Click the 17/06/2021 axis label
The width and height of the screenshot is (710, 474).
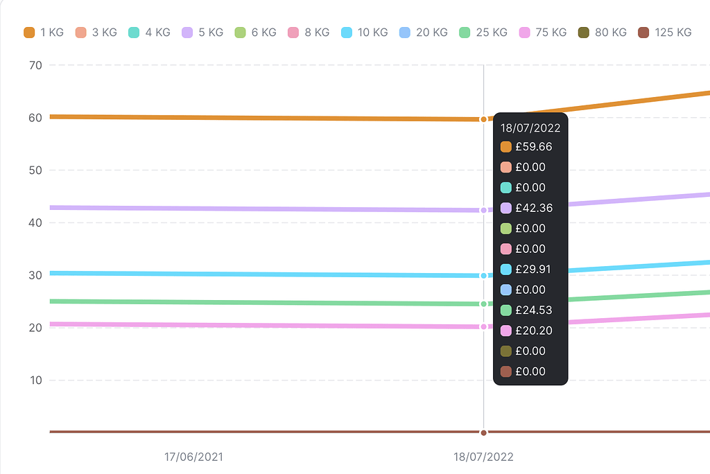(193, 457)
